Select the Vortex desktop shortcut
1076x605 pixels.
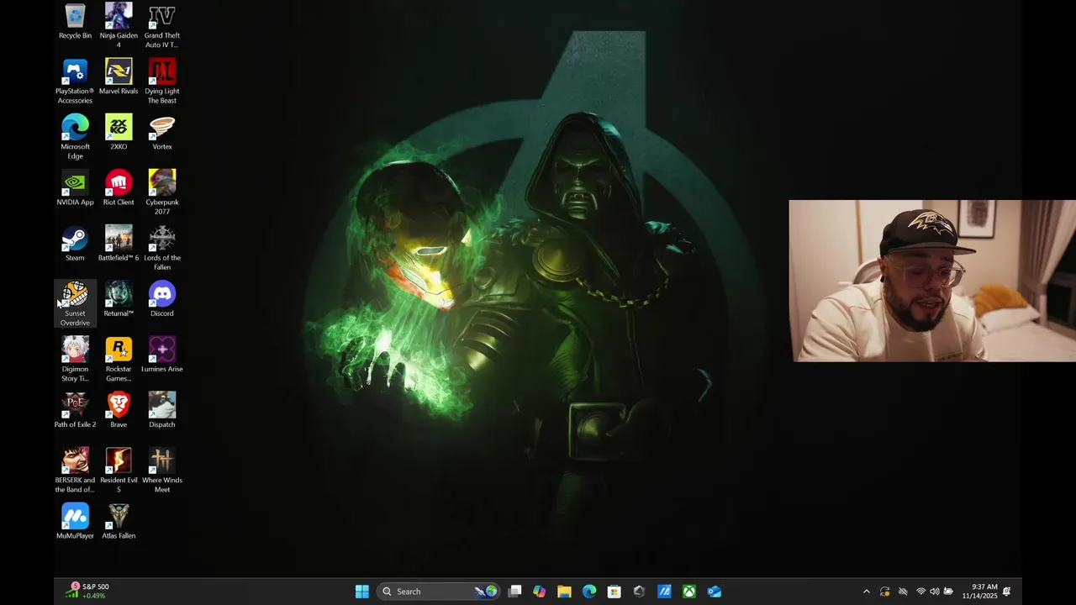162,133
